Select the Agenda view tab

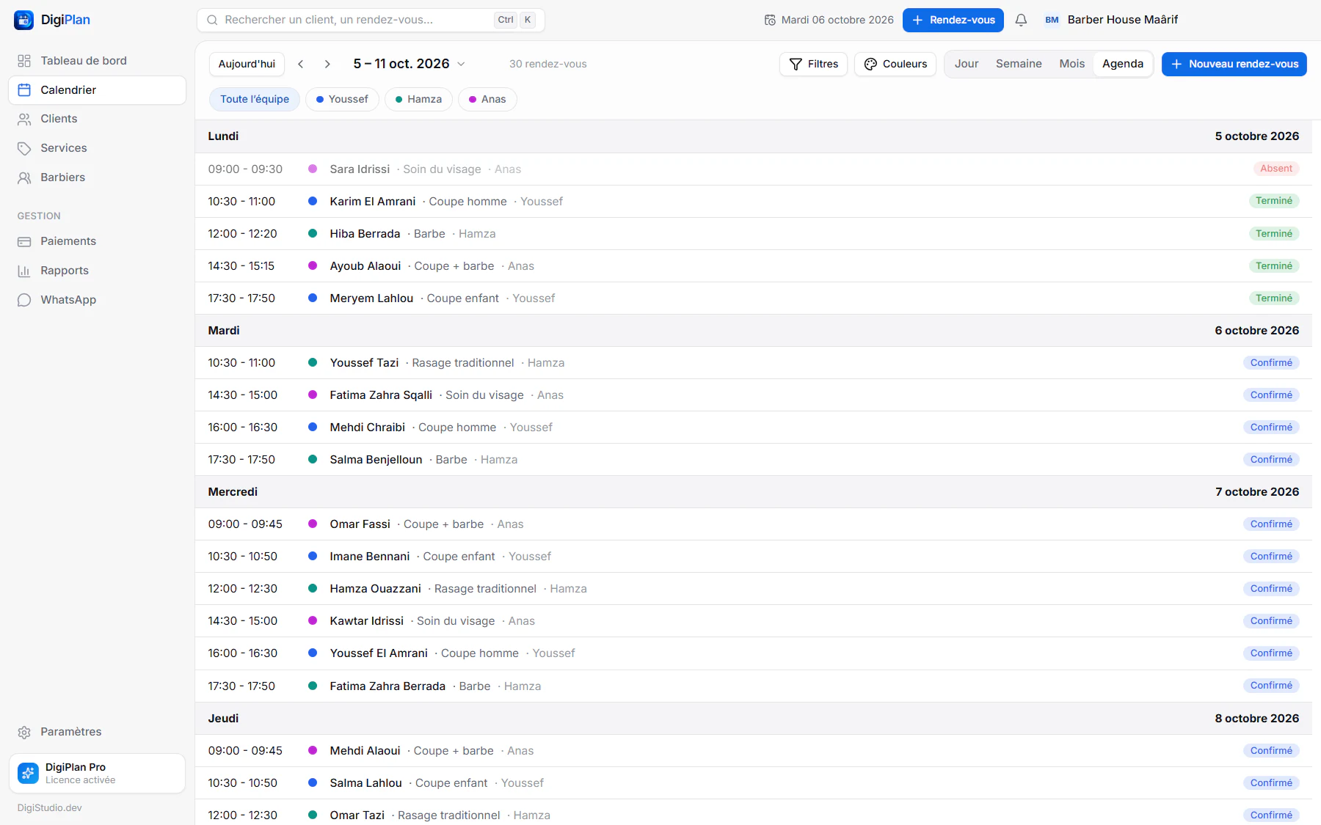point(1123,64)
